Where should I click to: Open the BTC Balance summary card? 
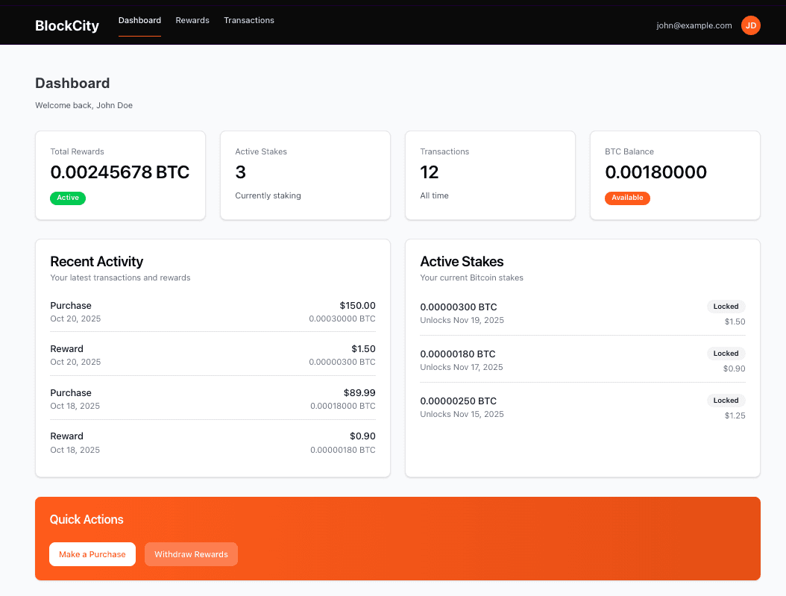point(675,175)
